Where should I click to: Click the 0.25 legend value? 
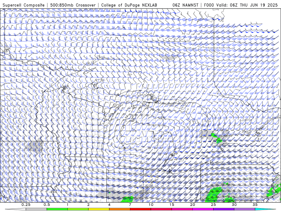point(26,205)
